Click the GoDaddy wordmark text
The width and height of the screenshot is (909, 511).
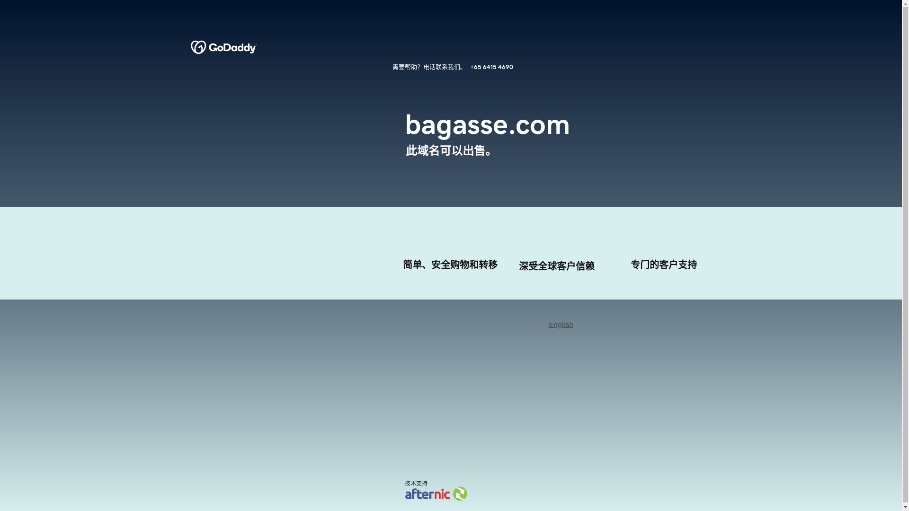point(232,48)
